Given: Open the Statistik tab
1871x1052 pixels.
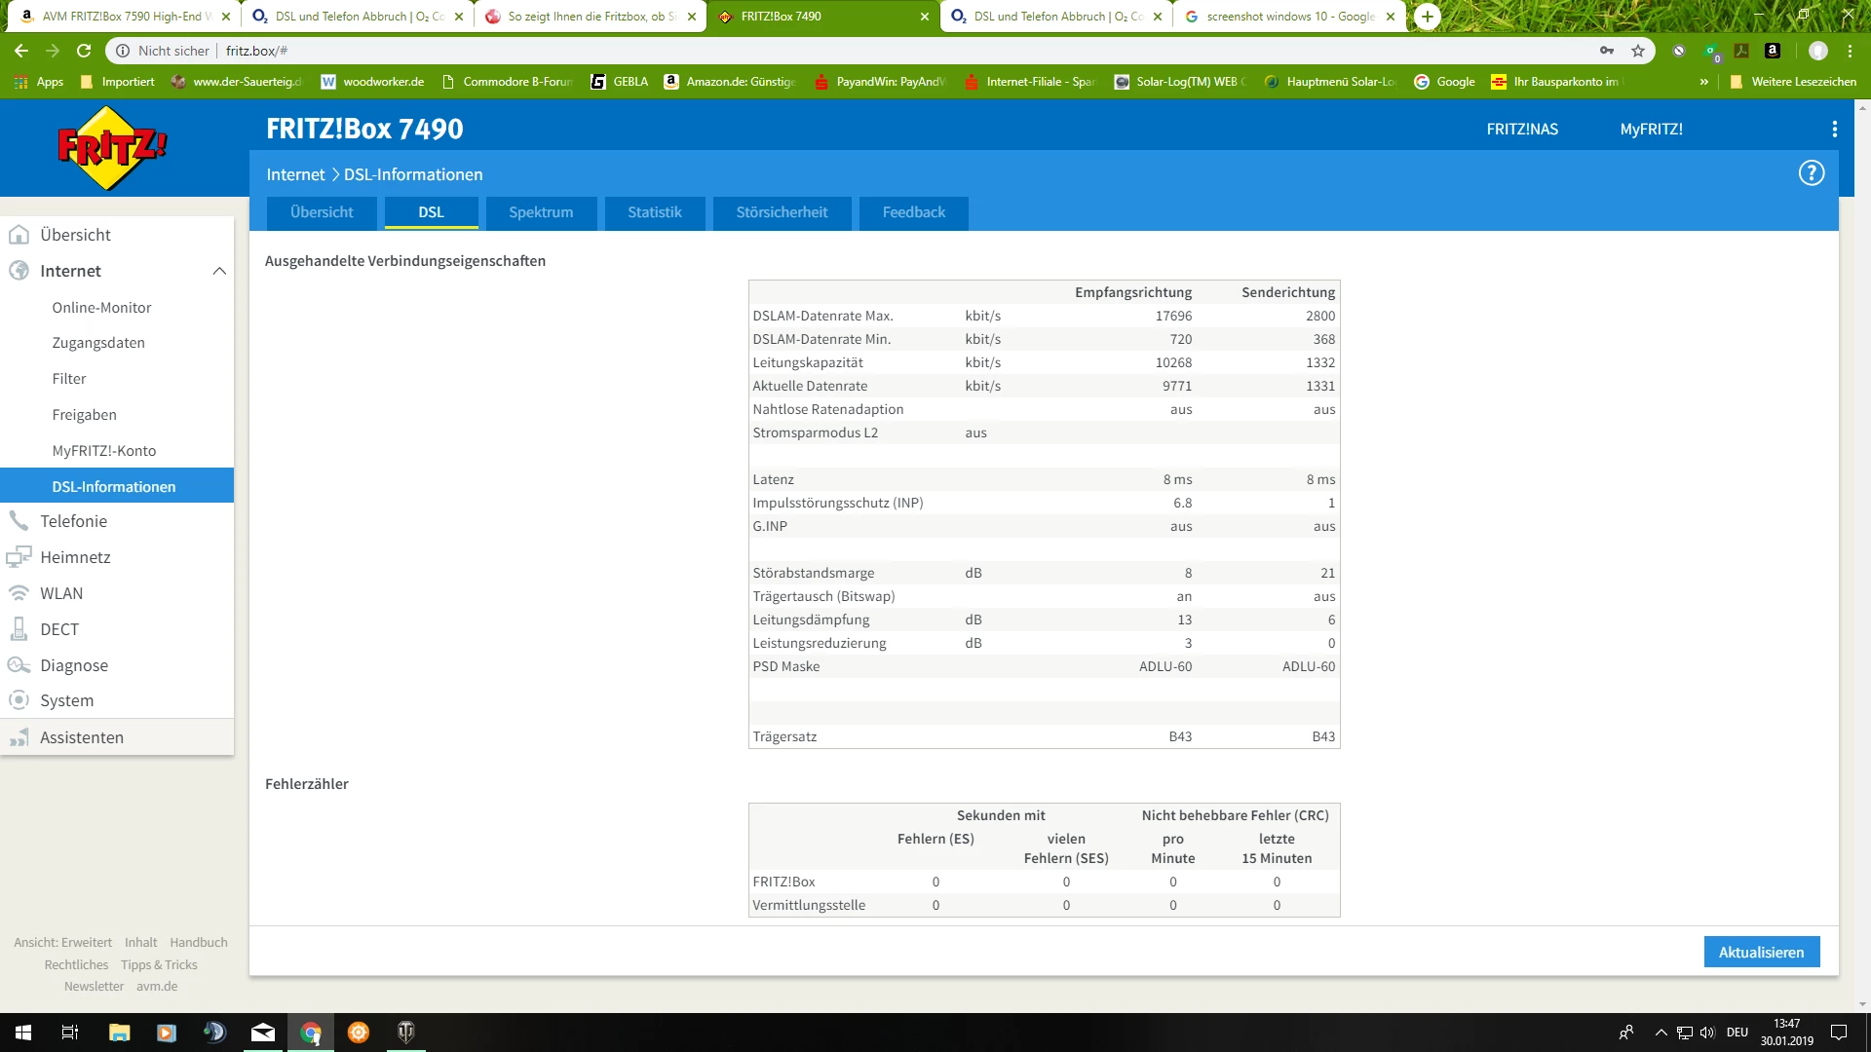Looking at the screenshot, I should 654,212.
